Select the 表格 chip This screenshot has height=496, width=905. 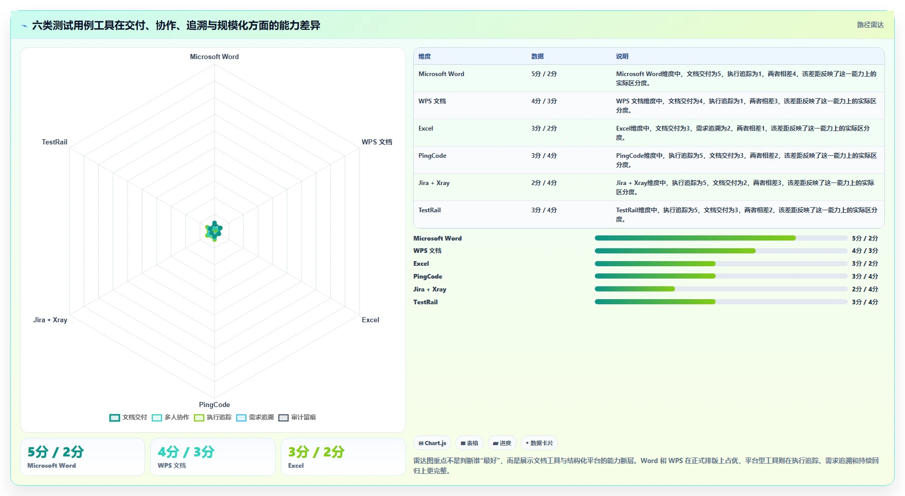(x=469, y=443)
